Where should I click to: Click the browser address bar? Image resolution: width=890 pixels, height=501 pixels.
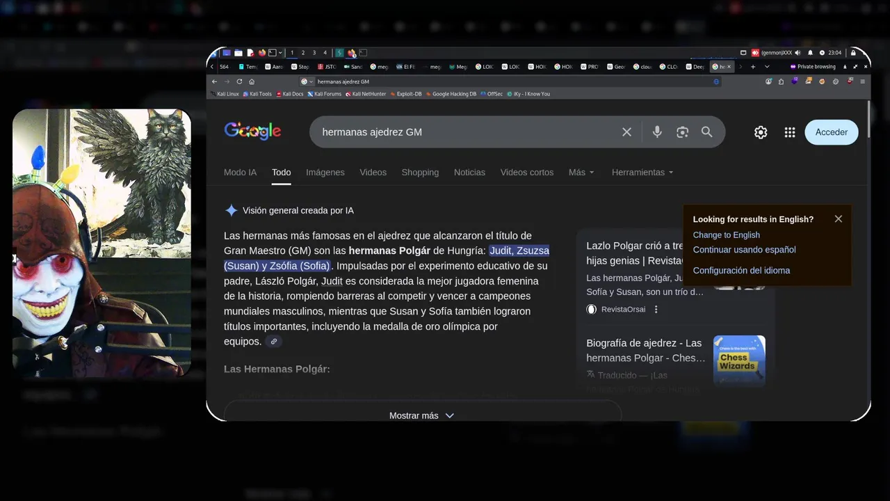pos(511,81)
